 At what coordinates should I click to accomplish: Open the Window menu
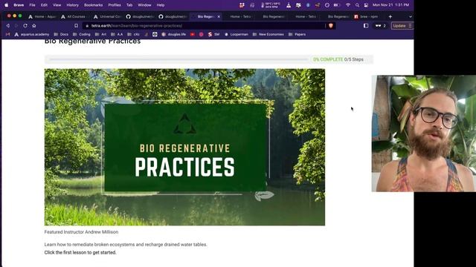point(144,5)
